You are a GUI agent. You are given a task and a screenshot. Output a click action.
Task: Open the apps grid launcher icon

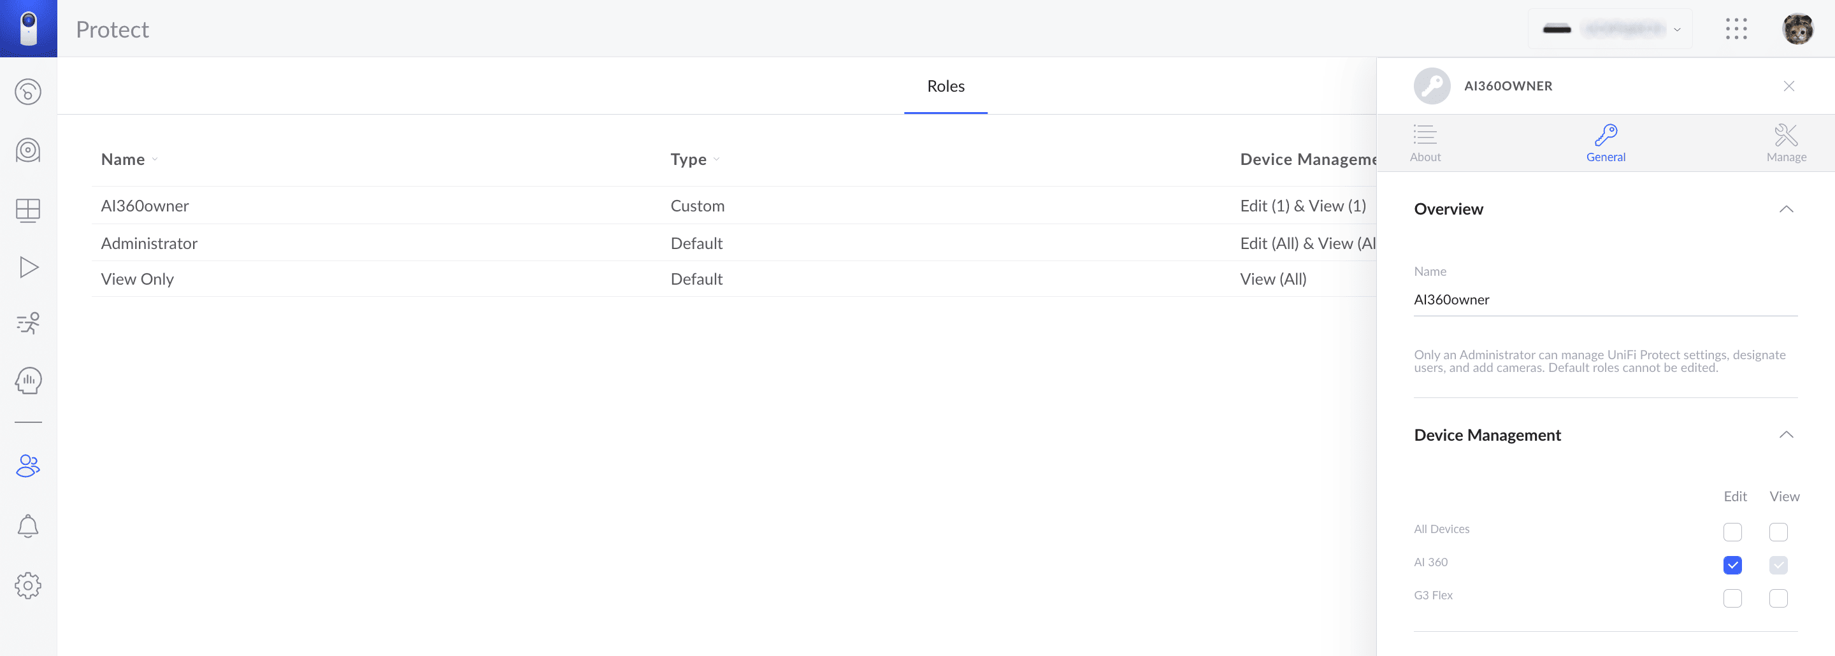pyautogui.click(x=1736, y=29)
